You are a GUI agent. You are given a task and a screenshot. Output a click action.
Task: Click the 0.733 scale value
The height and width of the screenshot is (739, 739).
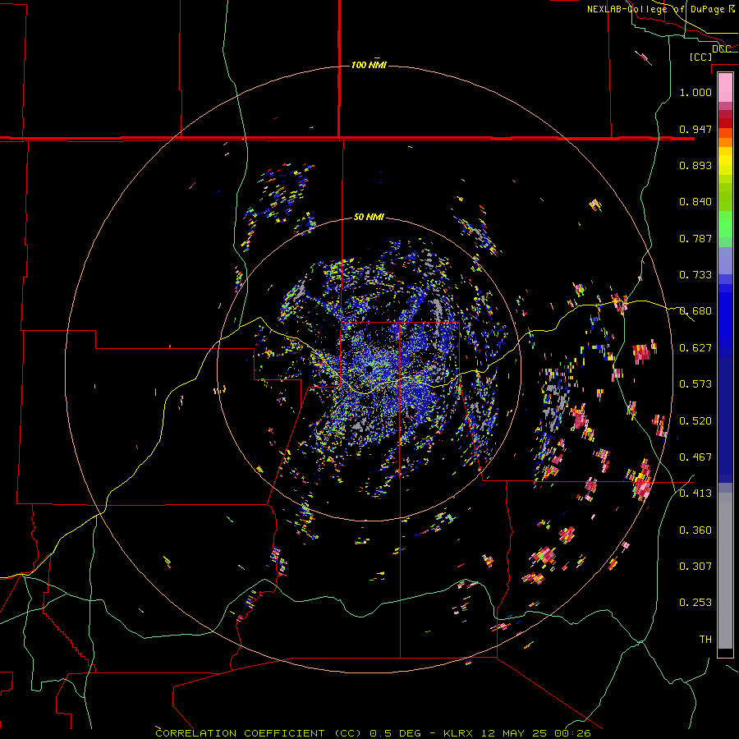(x=695, y=275)
